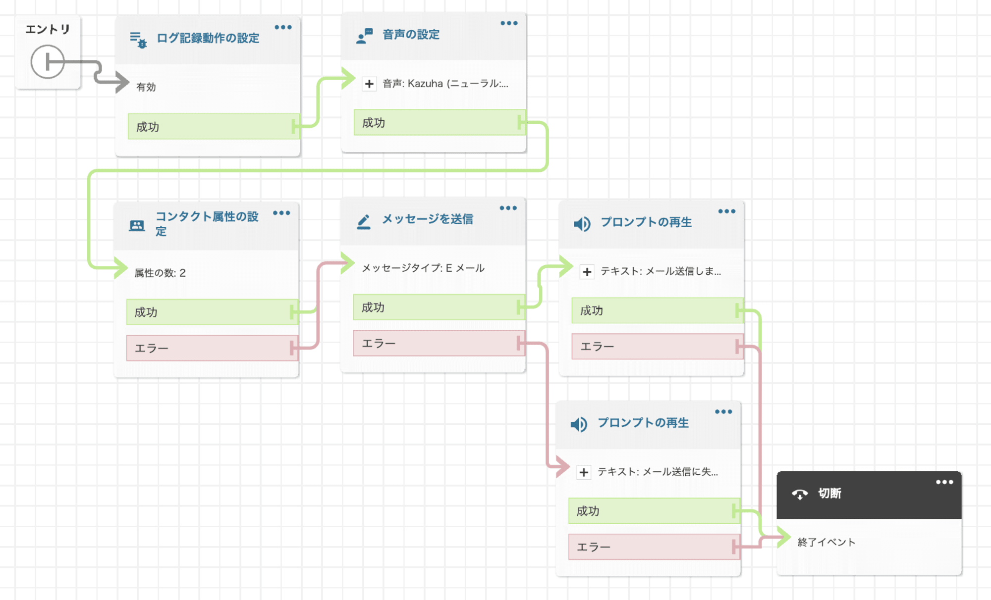Viewport: 991px width, 600px height.
Task: Click 成功 branch of コンタクト属性の設定
Action: [213, 312]
